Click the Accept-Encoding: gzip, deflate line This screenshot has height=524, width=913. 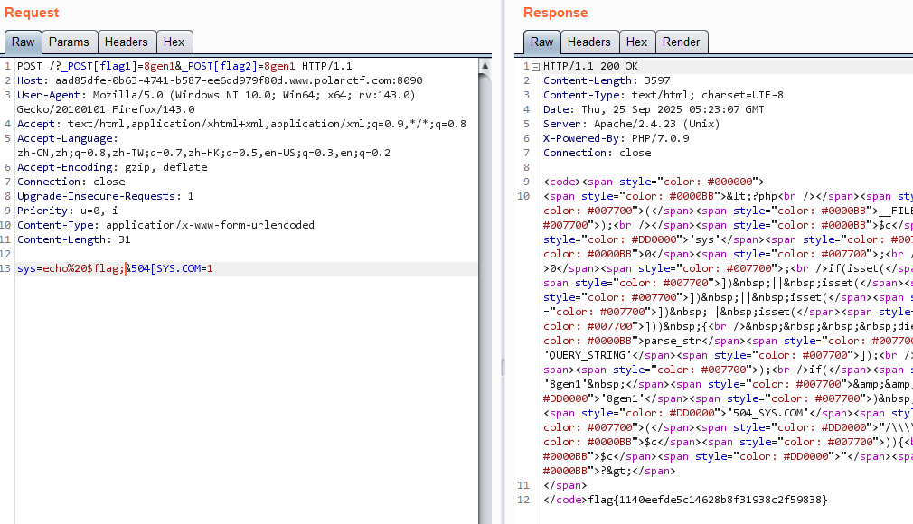[x=112, y=168]
